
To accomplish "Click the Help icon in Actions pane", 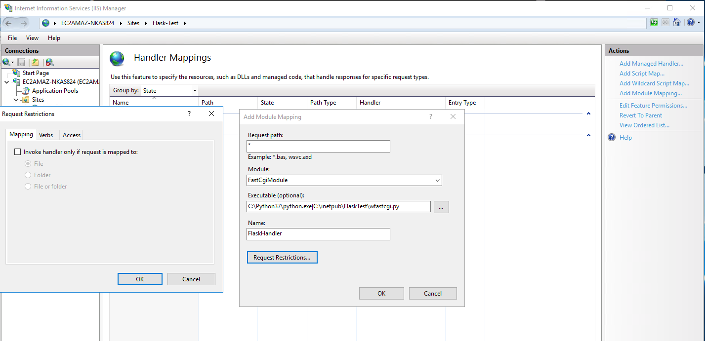I will tap(612, 138).
